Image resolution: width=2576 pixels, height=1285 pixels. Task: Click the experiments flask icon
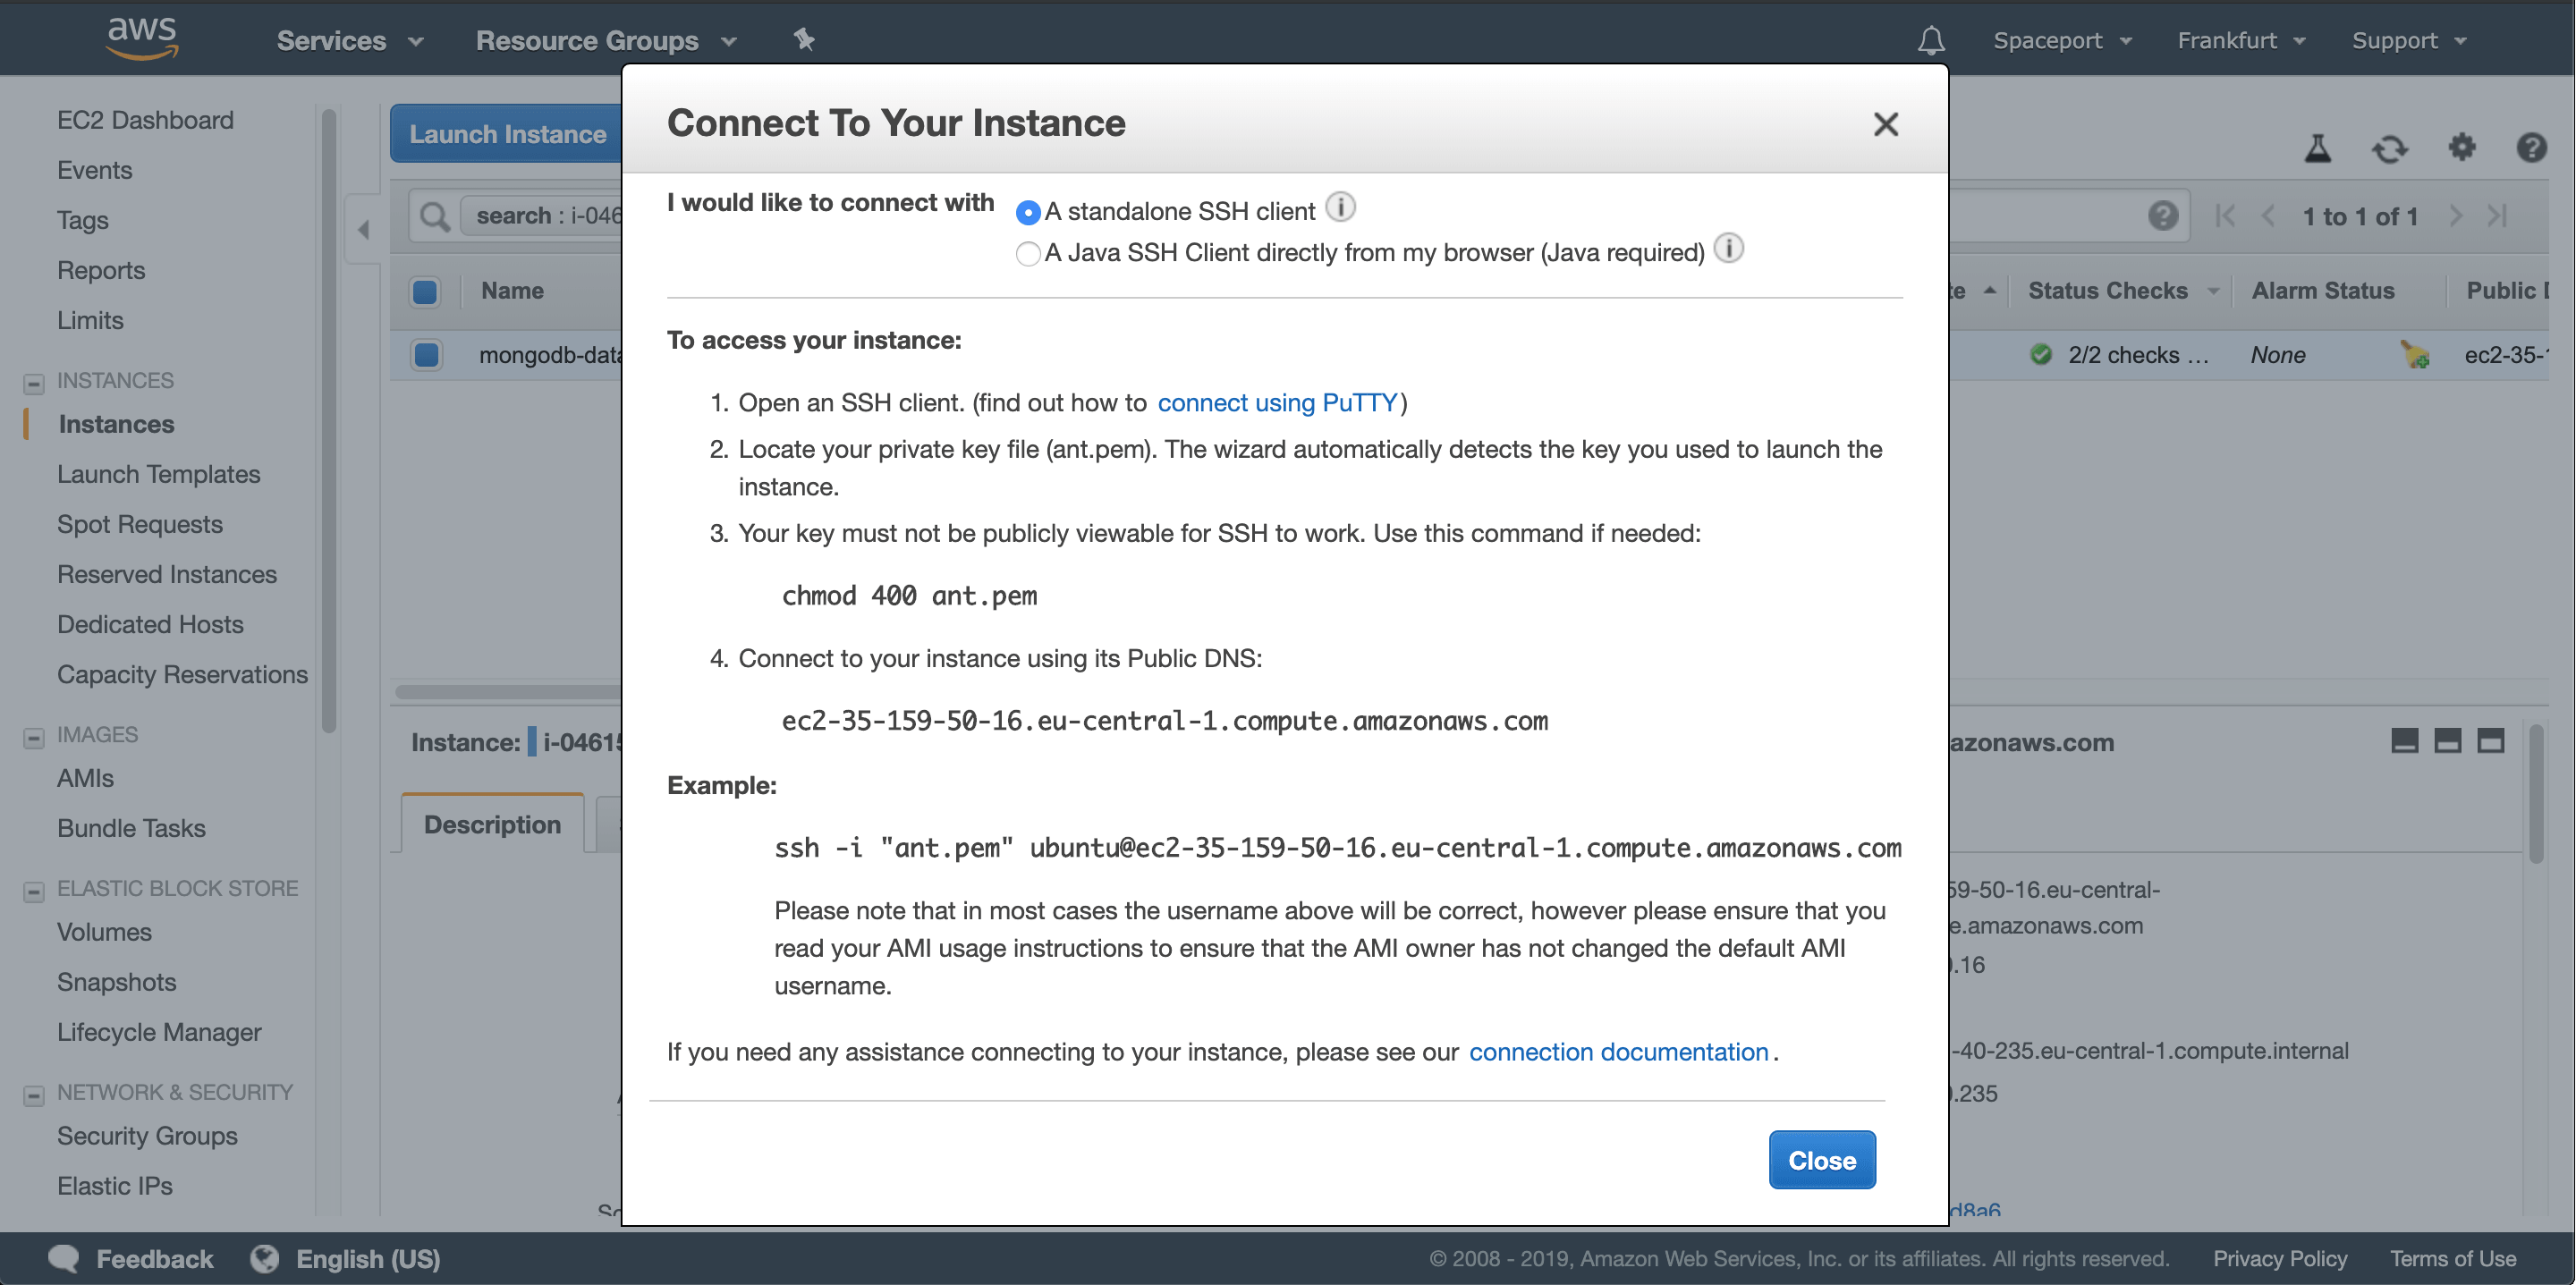[x=2317, y=149]
